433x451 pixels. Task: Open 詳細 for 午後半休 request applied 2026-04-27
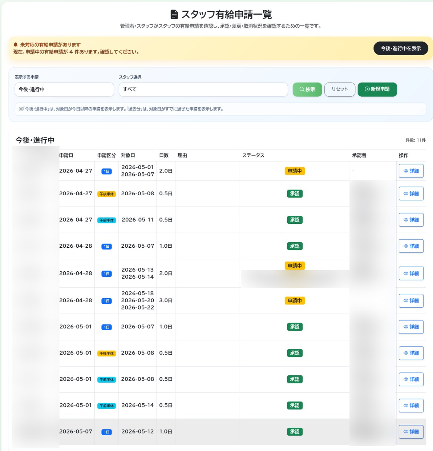(x=411, y=194)
